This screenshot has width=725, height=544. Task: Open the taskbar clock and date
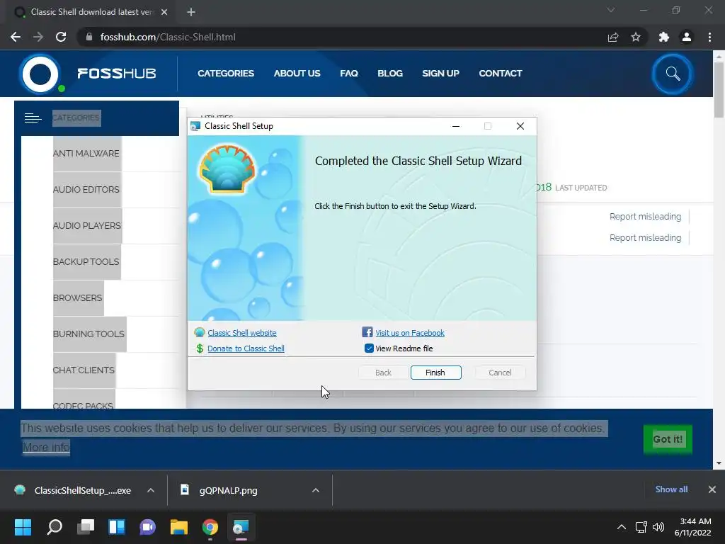coord(692,527)
